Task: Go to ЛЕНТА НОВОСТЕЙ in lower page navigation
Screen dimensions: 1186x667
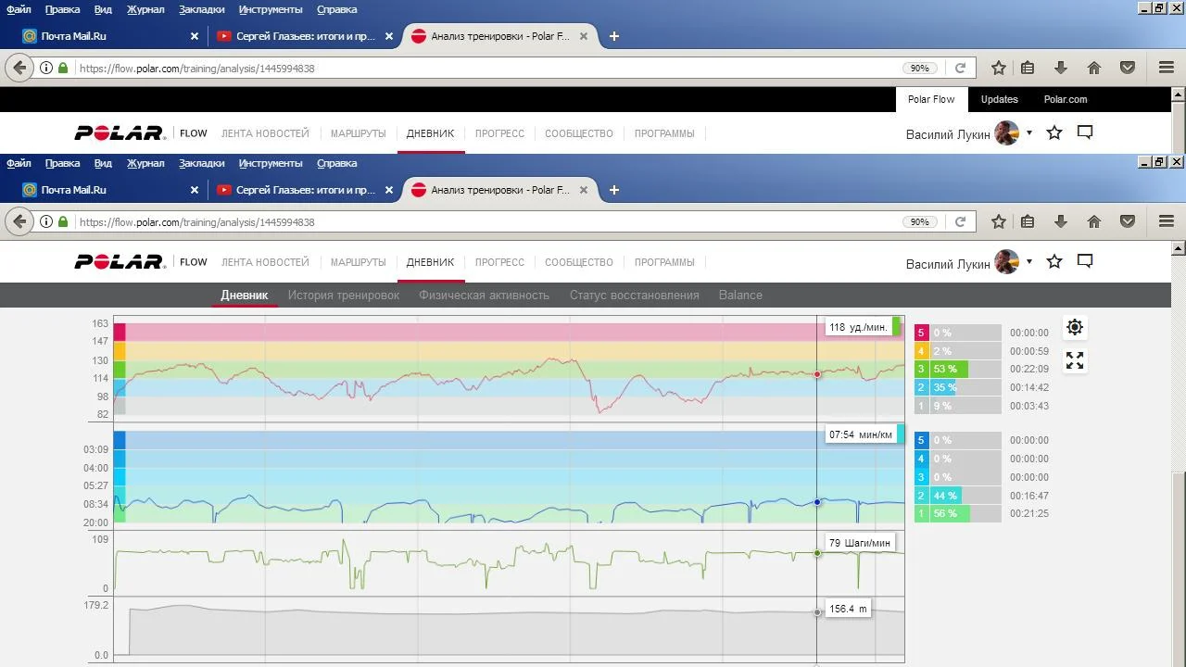Action: click(x=265, y=262)
